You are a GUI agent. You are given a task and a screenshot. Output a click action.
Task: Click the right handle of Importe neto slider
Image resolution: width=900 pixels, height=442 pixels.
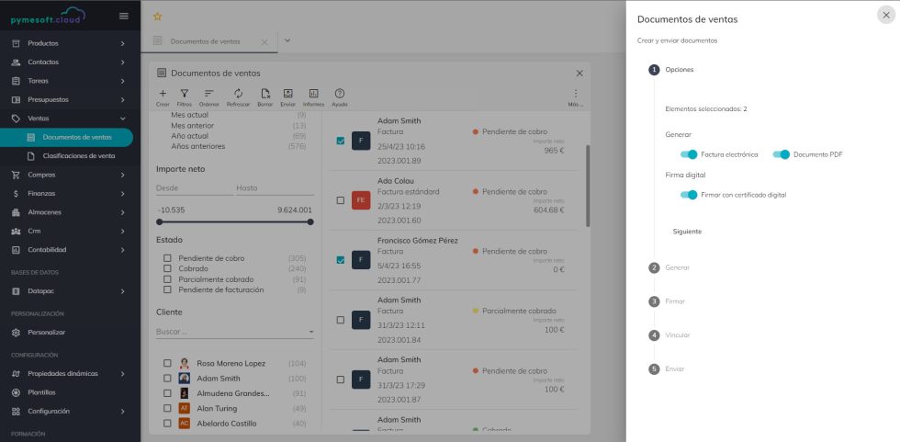310,222
